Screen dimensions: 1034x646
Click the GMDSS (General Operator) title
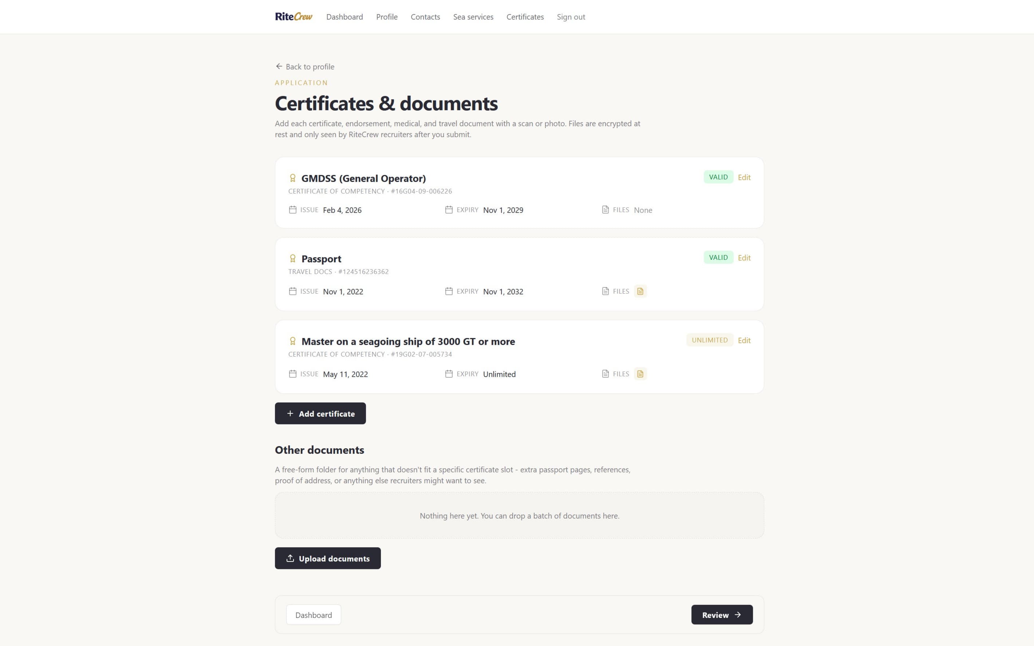tap(364, 178)
